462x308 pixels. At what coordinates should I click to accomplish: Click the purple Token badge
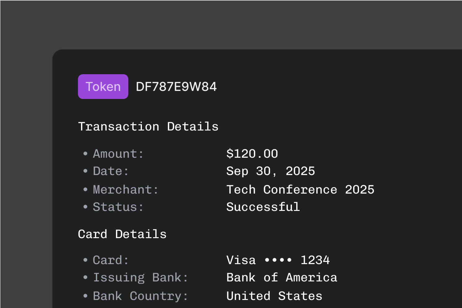(103, 87)
